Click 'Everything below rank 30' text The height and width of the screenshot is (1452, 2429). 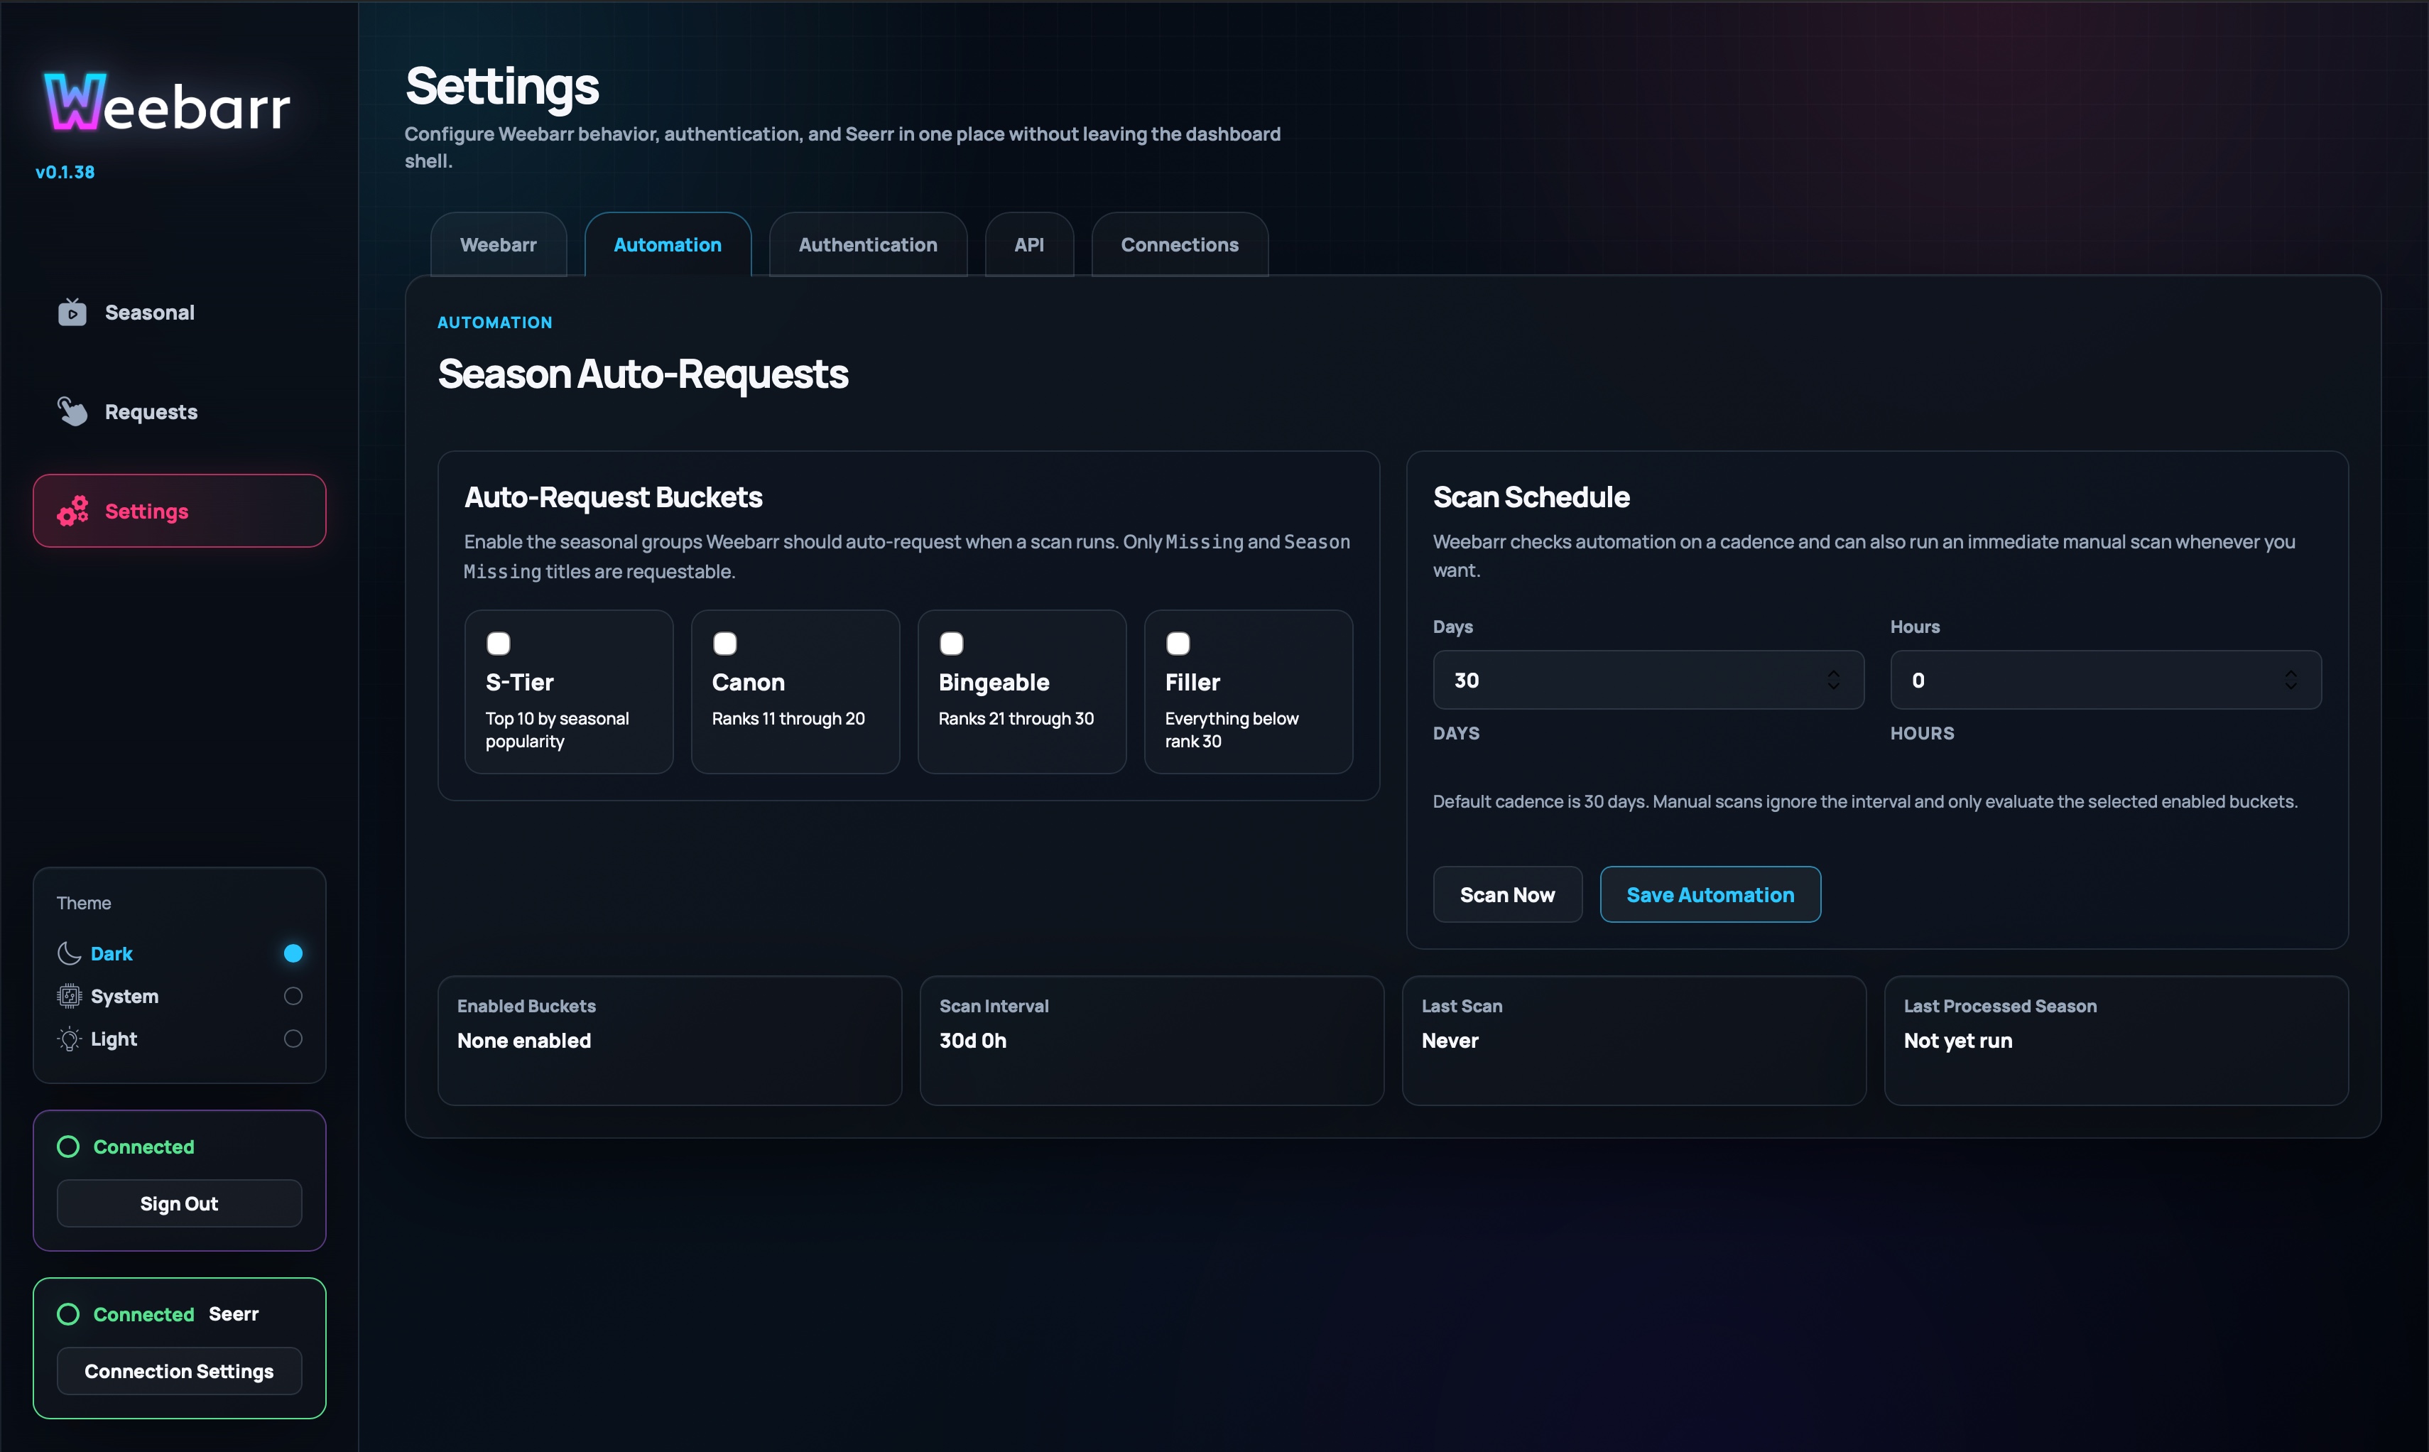pos(1232,730)
